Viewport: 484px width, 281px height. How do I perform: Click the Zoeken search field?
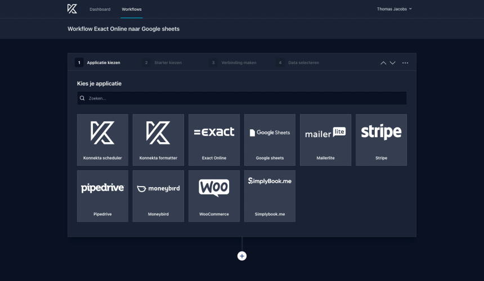pyautogui.click(x=241, y=98)
